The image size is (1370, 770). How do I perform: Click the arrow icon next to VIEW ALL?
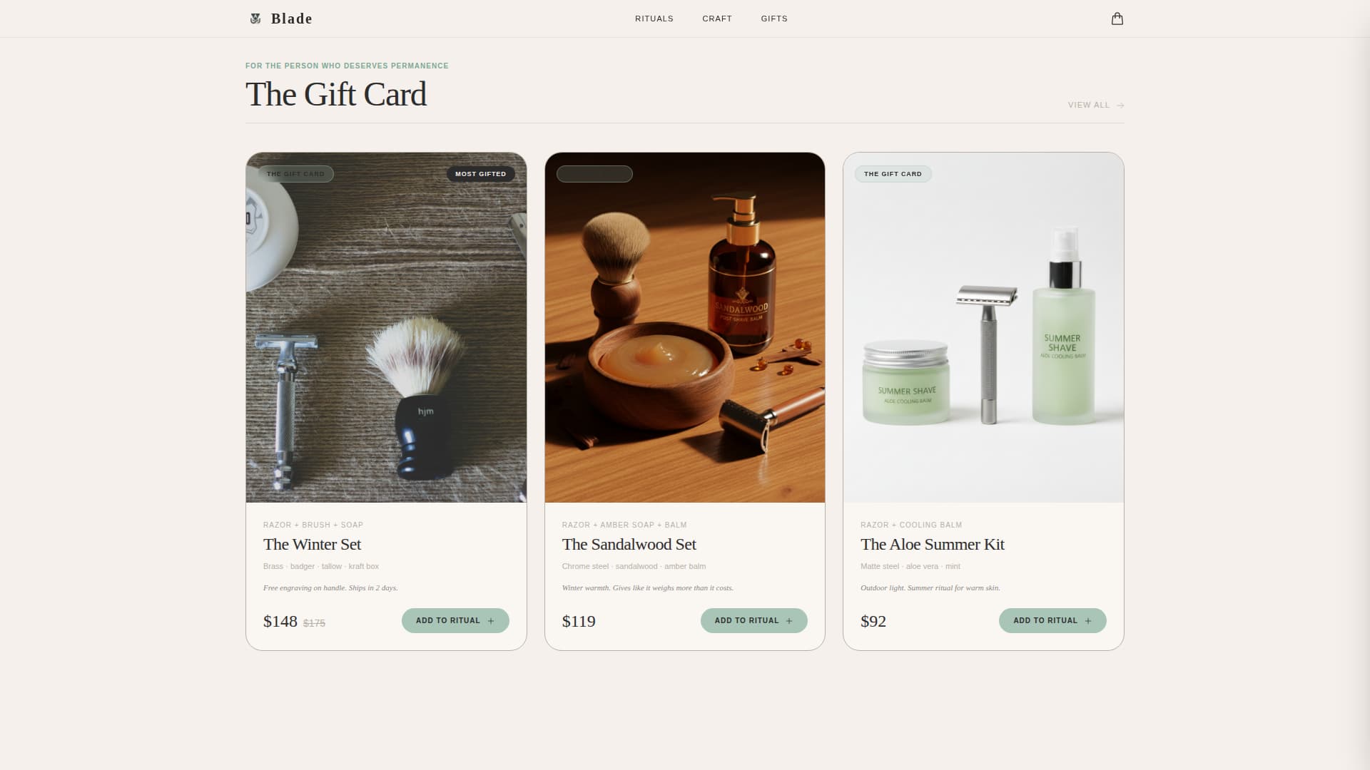pos(1118,105)
